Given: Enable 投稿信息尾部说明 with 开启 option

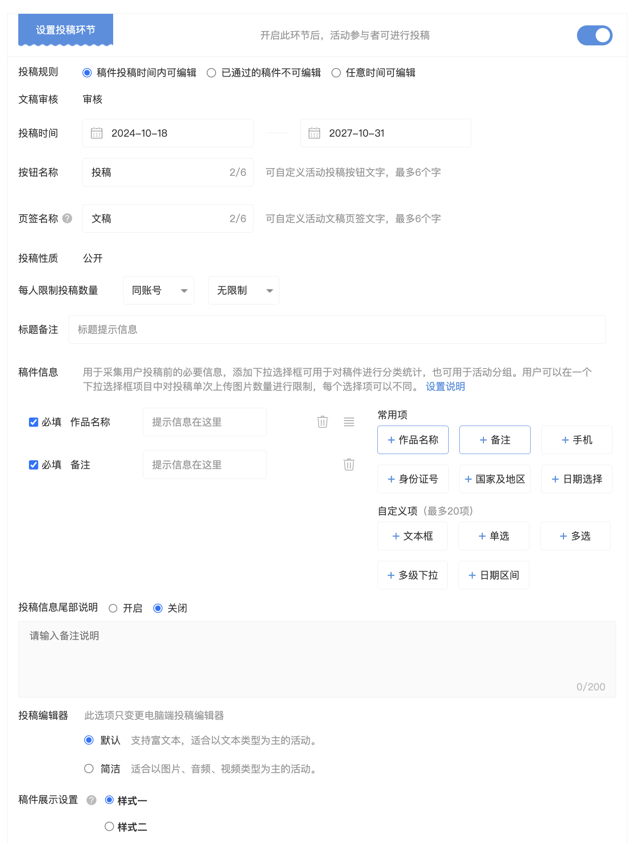Looking at the screenshot, I should tap(113, 608).
